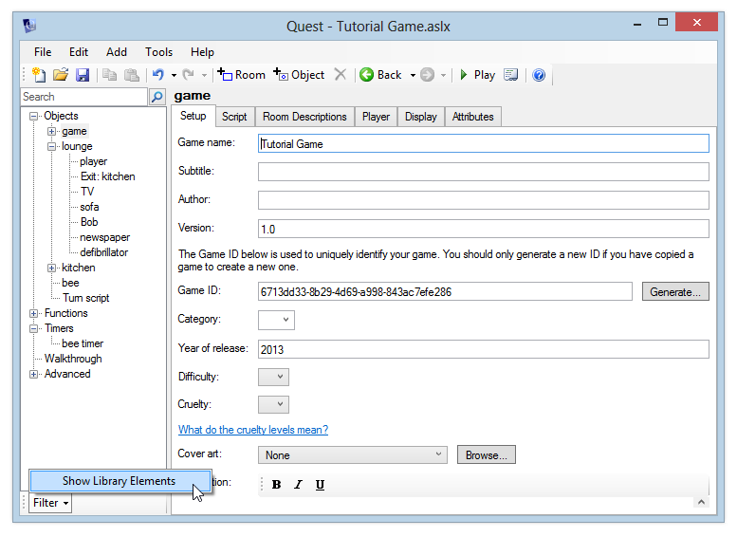Click the search magnifier button
The image size is (737, 537).
157,97
